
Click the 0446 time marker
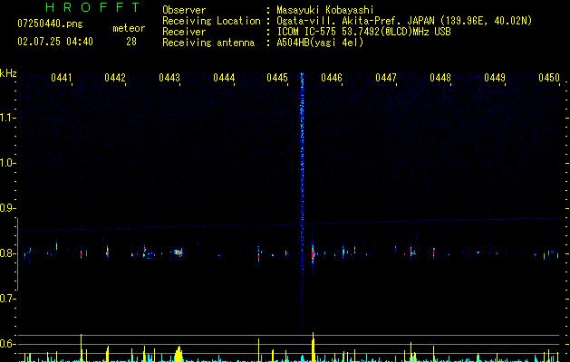pyautogui.click(x=332, y=78)
